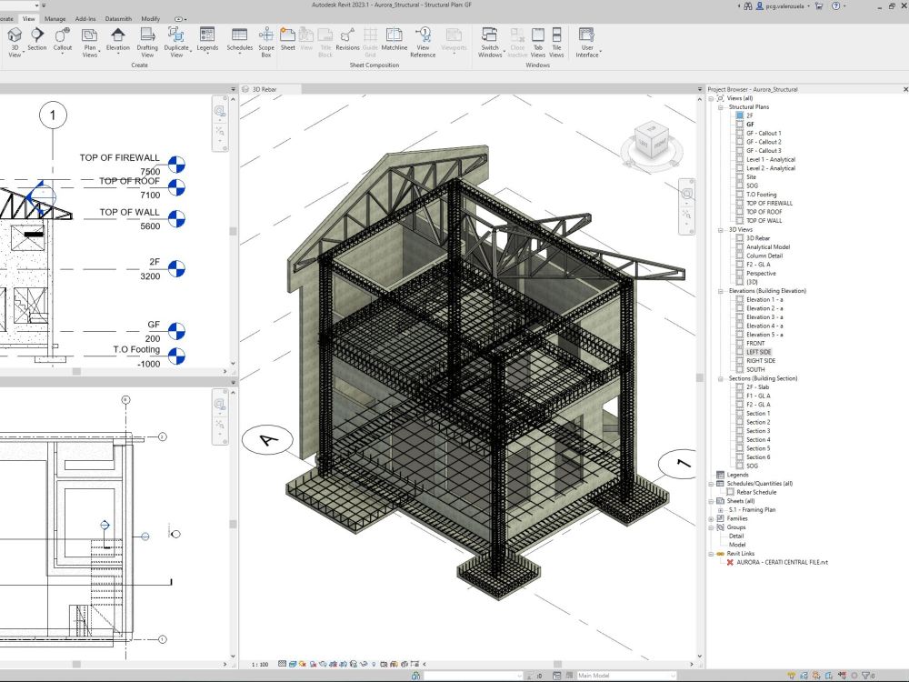909x682 pixels.
Task: Click the 3D view detail level icon
Action: tap(283, 664)
